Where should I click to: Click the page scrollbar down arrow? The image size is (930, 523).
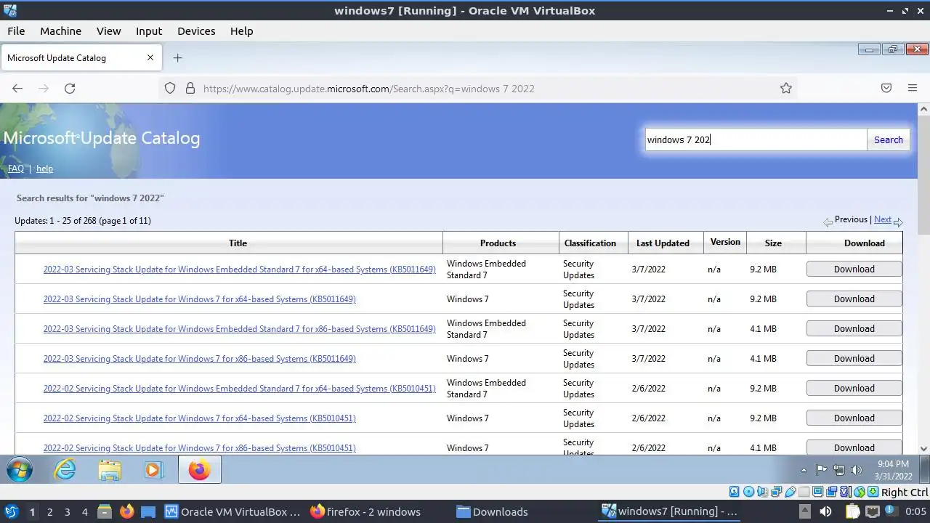pos(924,449)
